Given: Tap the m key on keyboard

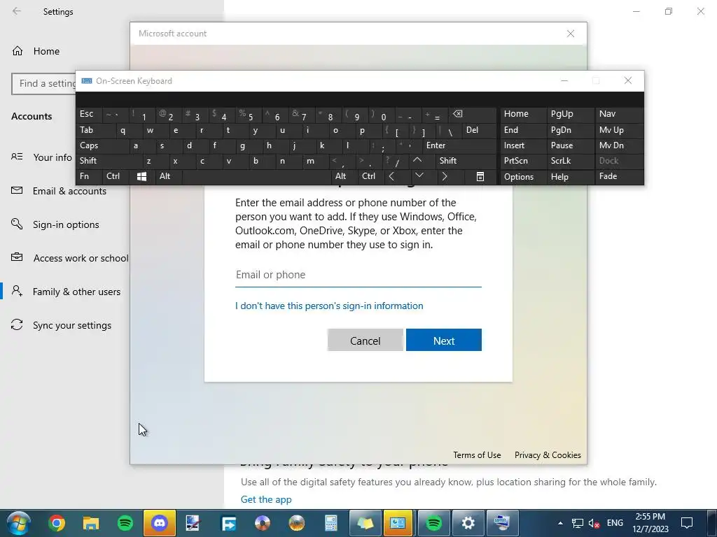Looking at the screenshot, I should coord(316,161).
